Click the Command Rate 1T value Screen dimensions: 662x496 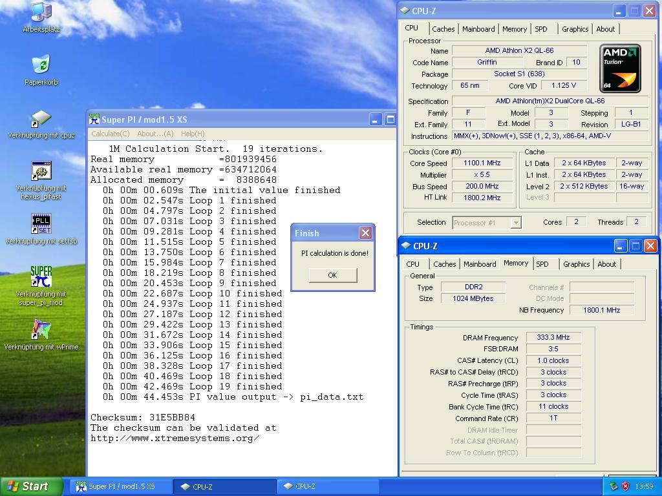coord(553,418)
